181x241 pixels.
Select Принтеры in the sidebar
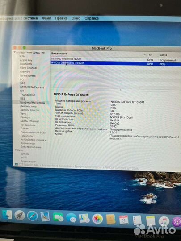coord(27,136)
